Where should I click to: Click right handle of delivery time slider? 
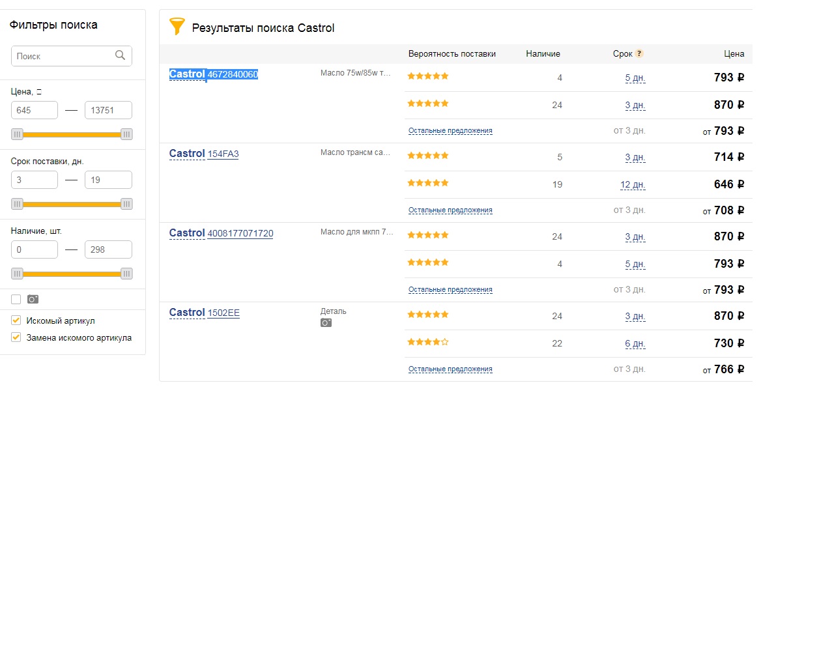pos(126,204)
